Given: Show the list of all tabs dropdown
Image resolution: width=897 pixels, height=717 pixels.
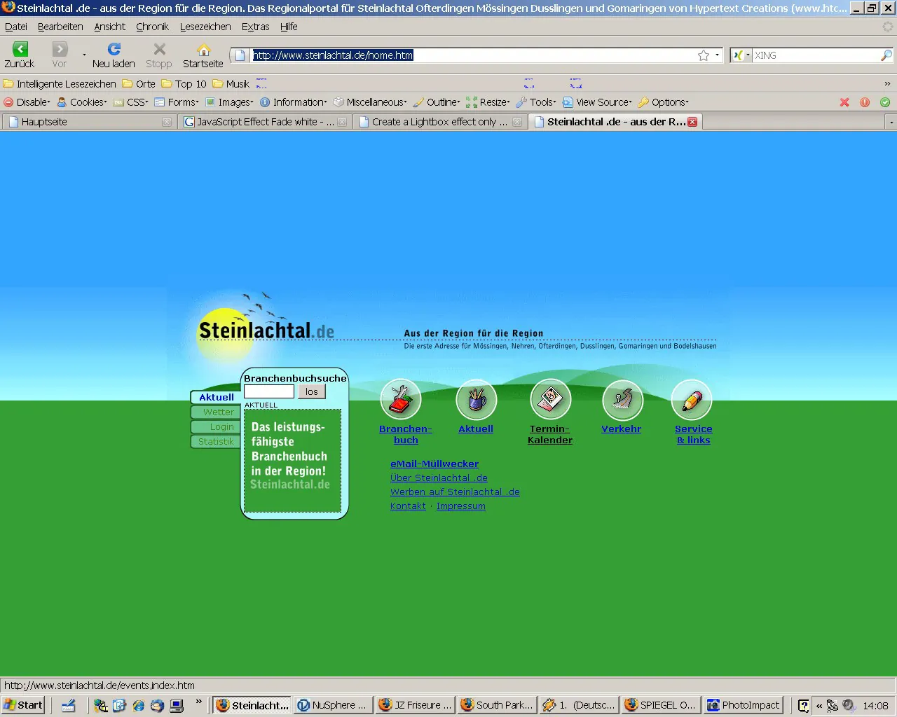Looking at the screenshot, I should [891, 122].
